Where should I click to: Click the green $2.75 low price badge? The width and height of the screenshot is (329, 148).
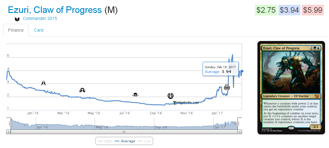click(x=266, y=10)
